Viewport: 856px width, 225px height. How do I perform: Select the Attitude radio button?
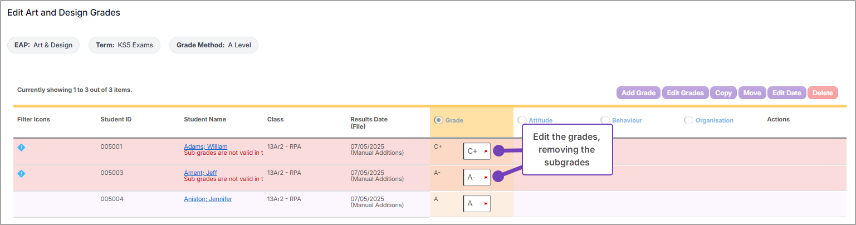tap(522, 120)
